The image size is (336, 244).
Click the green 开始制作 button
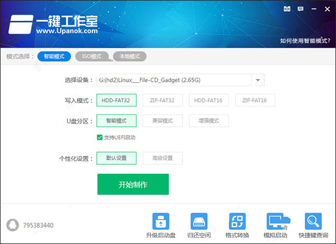[133, 185]
